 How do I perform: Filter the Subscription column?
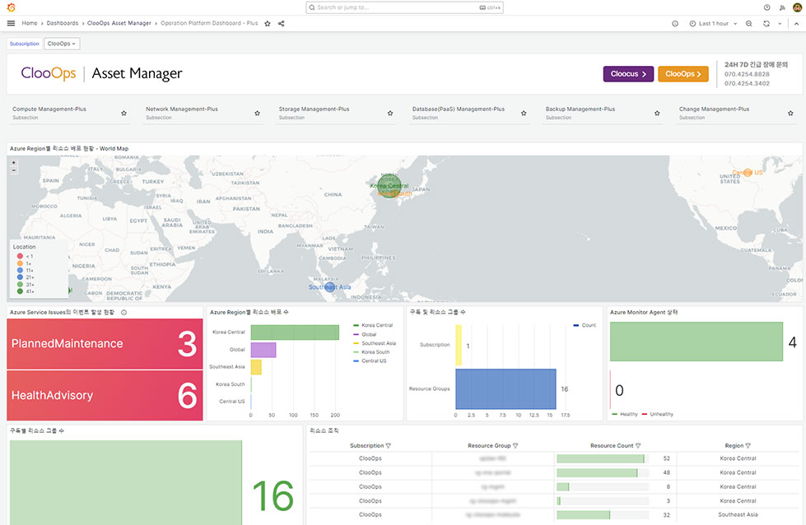point(388,446)
